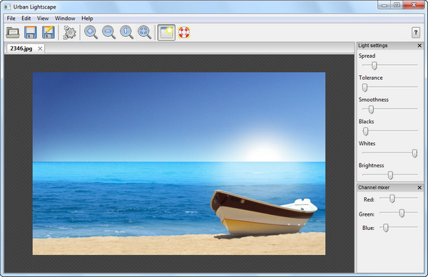428x277 pixels.
Task: Click the Fit to window zoom icon
Action: click(145, 33)
